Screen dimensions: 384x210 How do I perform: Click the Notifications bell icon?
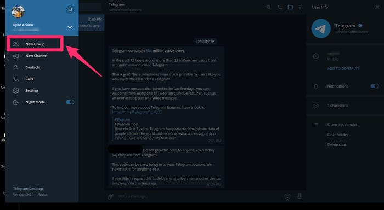click(x=316, y=86)
